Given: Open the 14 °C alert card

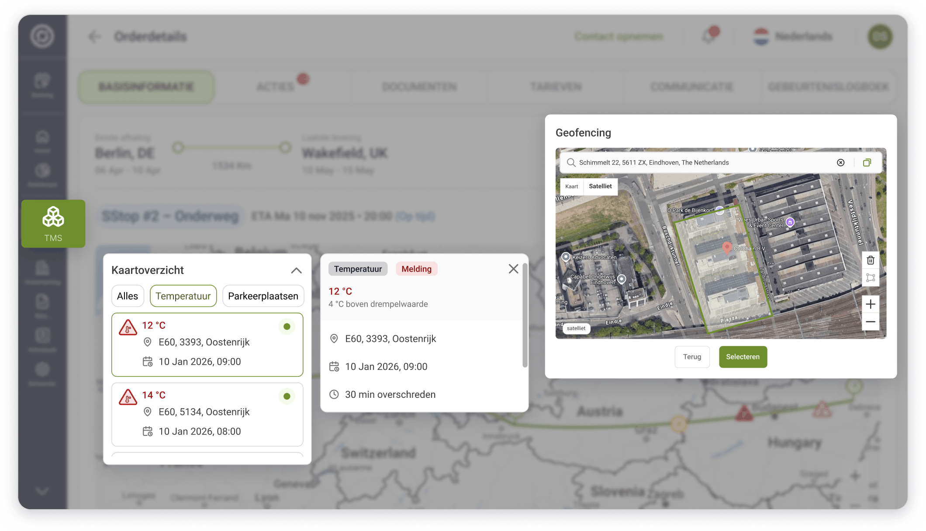Looking at the screenshot, I should click(x=207, y=414).
